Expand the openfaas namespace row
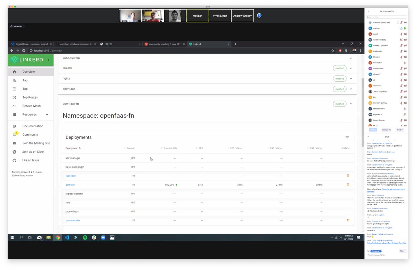Screen dimensions: 416x269 coord(351,89)
